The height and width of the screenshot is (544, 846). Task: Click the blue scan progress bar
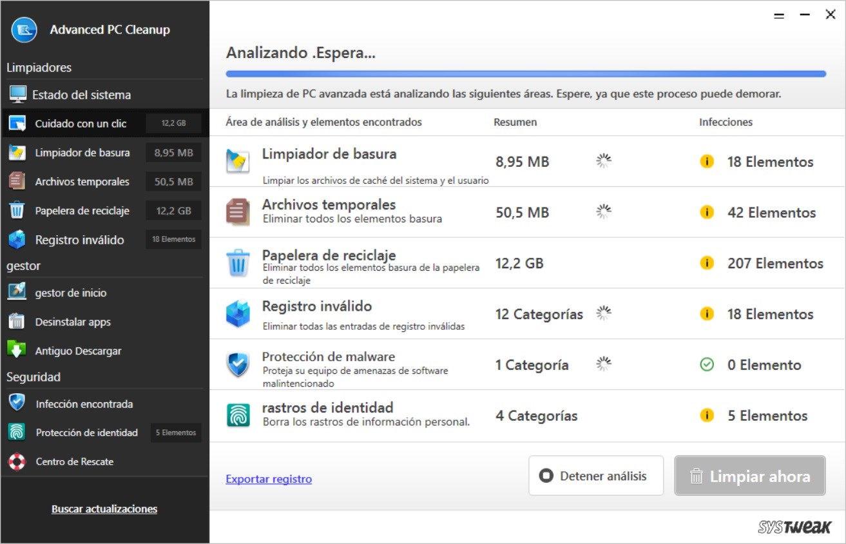tap(526, 74)
